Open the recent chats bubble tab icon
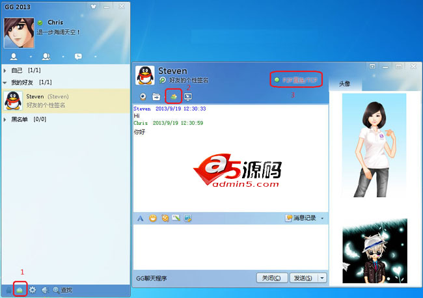The height and width of the screenshot is (298, 423). click(78, 57)
